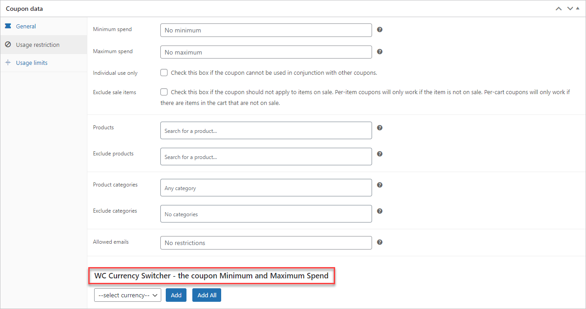
Task: Click the Allowed emails input field
Action: (266, 243)
